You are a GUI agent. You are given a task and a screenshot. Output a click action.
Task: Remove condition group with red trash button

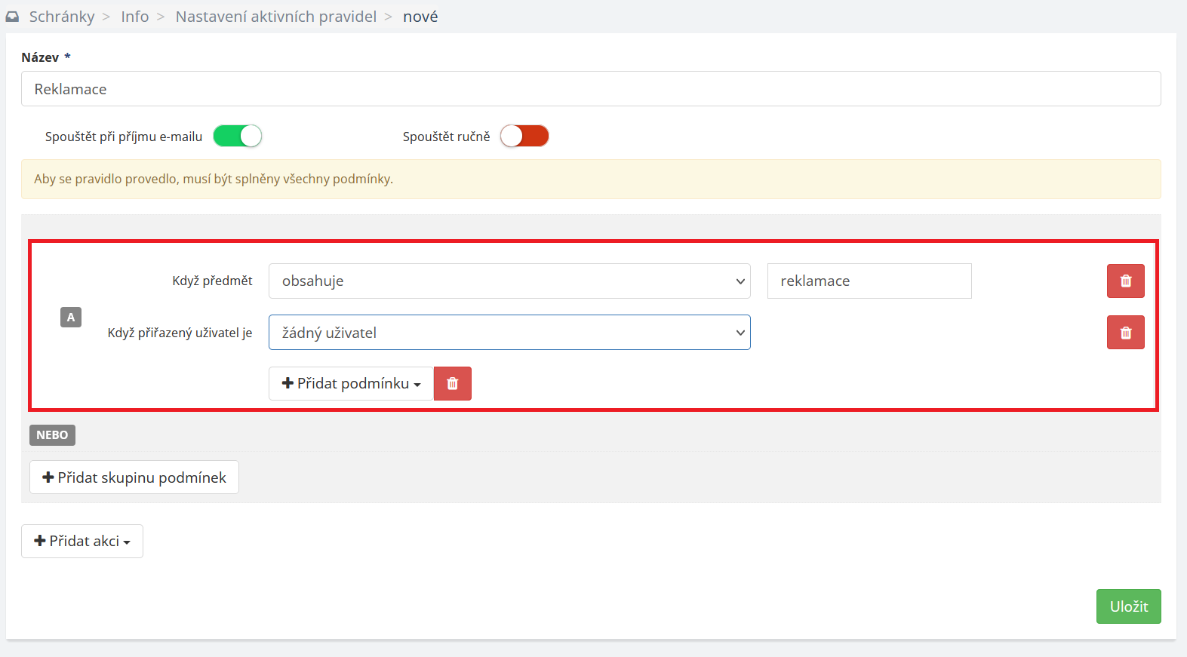click(453, 383)
